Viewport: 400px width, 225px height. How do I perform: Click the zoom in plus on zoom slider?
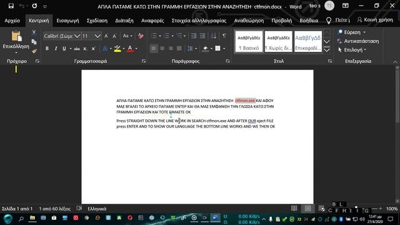[381, 208]
